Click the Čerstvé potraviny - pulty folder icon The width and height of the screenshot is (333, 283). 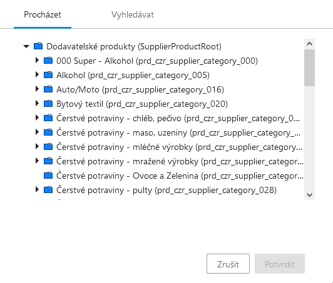[x=48, y=190]
